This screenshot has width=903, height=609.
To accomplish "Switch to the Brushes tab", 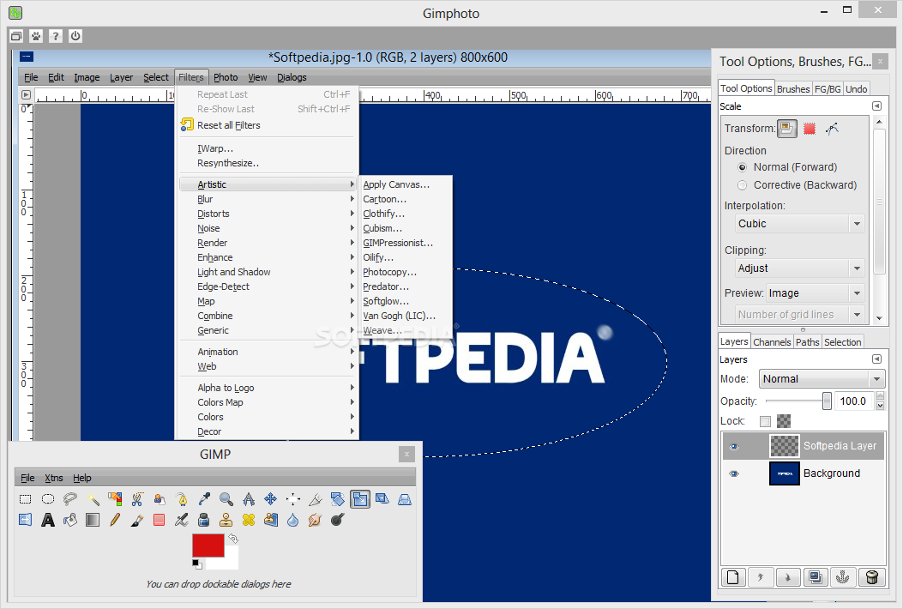I will click(793, 88).
